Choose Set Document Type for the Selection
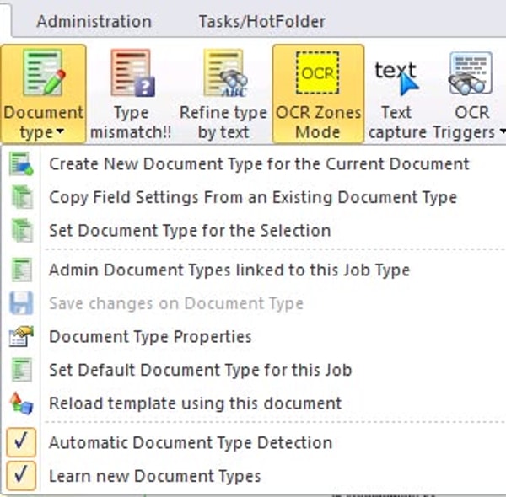506x497 pixels. point(190,231)
